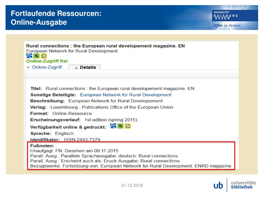Click blue library icon in Verfügbarkeit row
The height and width of the screenshot is (197, 263).
113,126
